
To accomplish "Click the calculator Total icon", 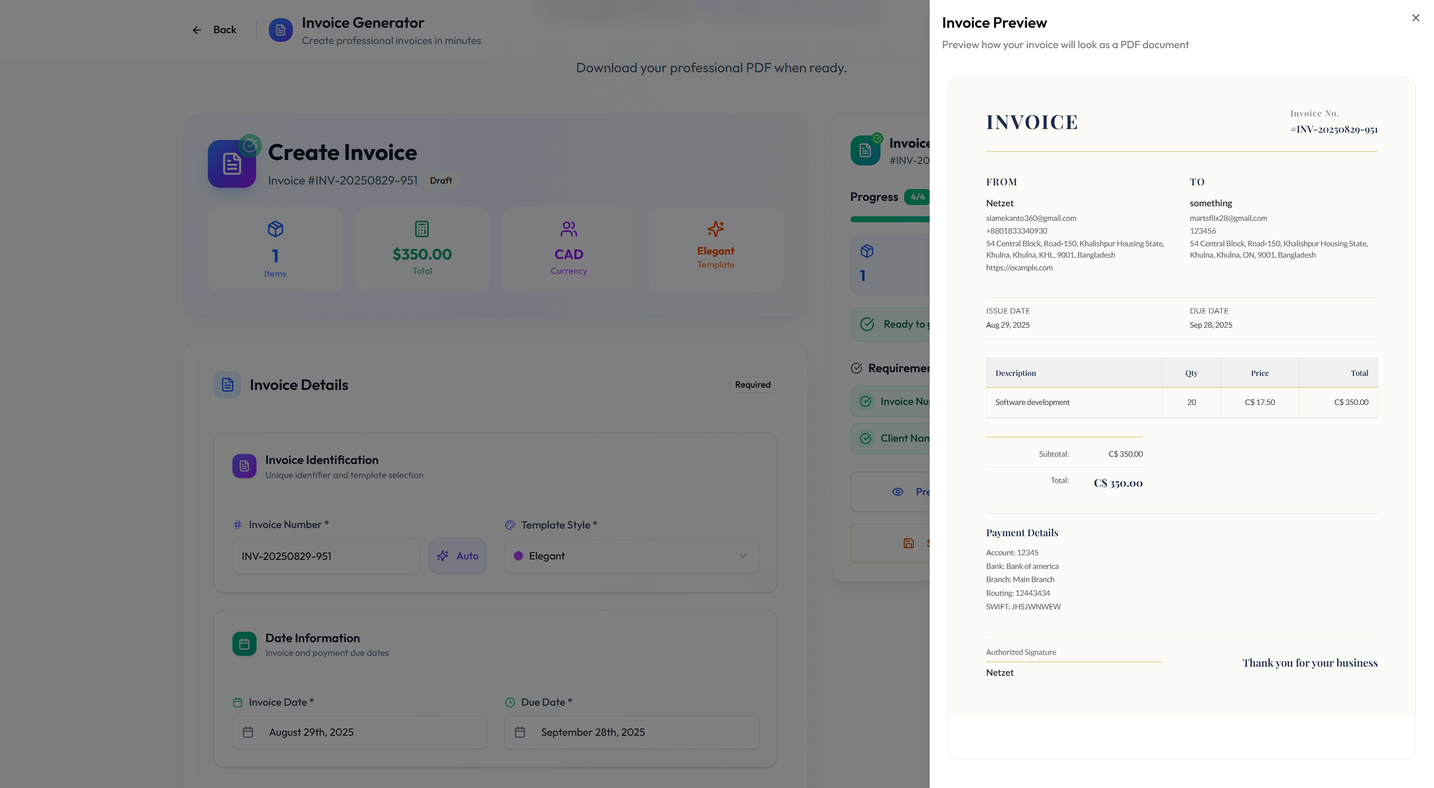I will click(422, 229).
